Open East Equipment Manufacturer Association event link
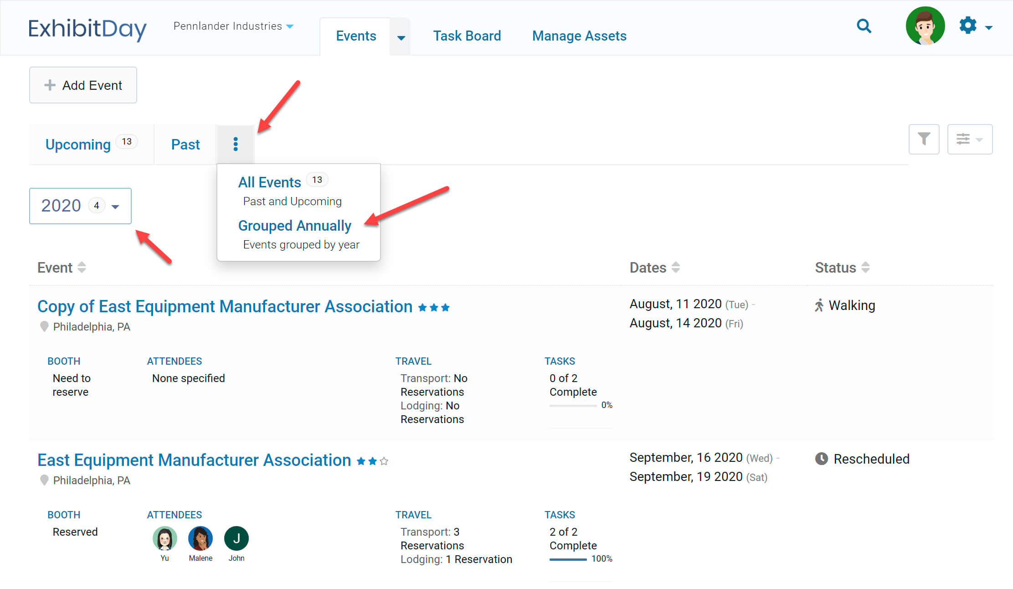 coord(194,460)
